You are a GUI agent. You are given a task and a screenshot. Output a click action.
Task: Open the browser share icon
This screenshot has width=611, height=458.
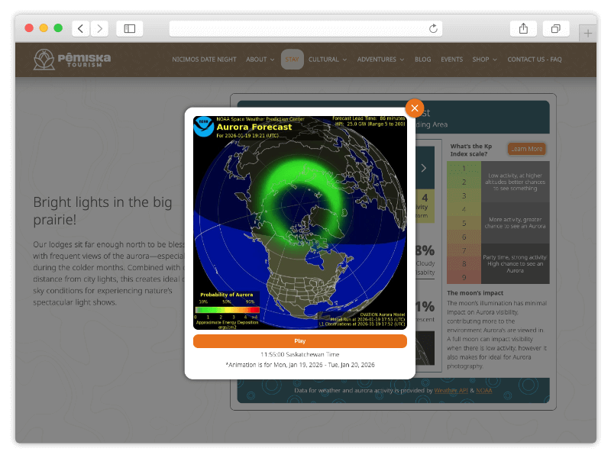(523, 29)
